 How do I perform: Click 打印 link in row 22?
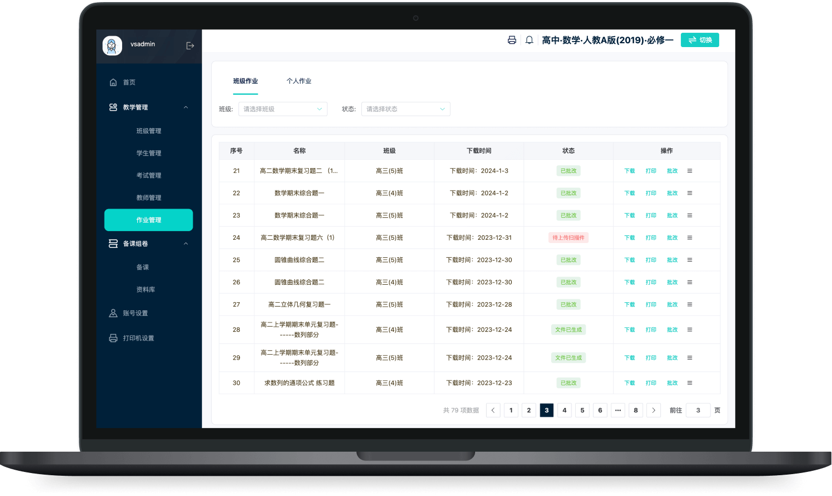pyautogui.click(x=651, y=193)
